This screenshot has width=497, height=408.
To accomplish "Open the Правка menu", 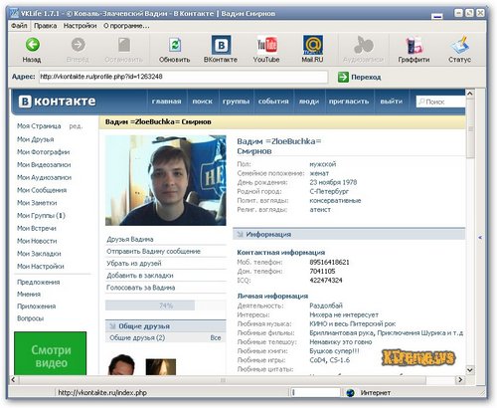I will pos(45,26).
